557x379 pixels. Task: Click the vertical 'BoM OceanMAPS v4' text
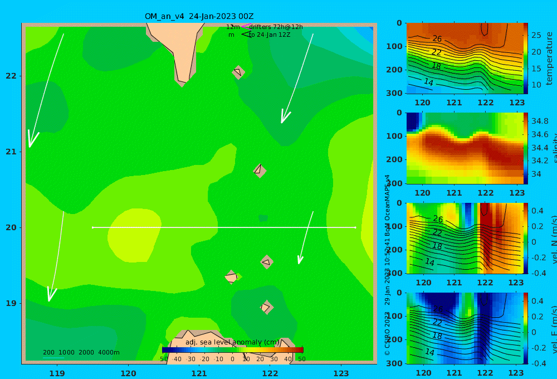click(387, 206)
